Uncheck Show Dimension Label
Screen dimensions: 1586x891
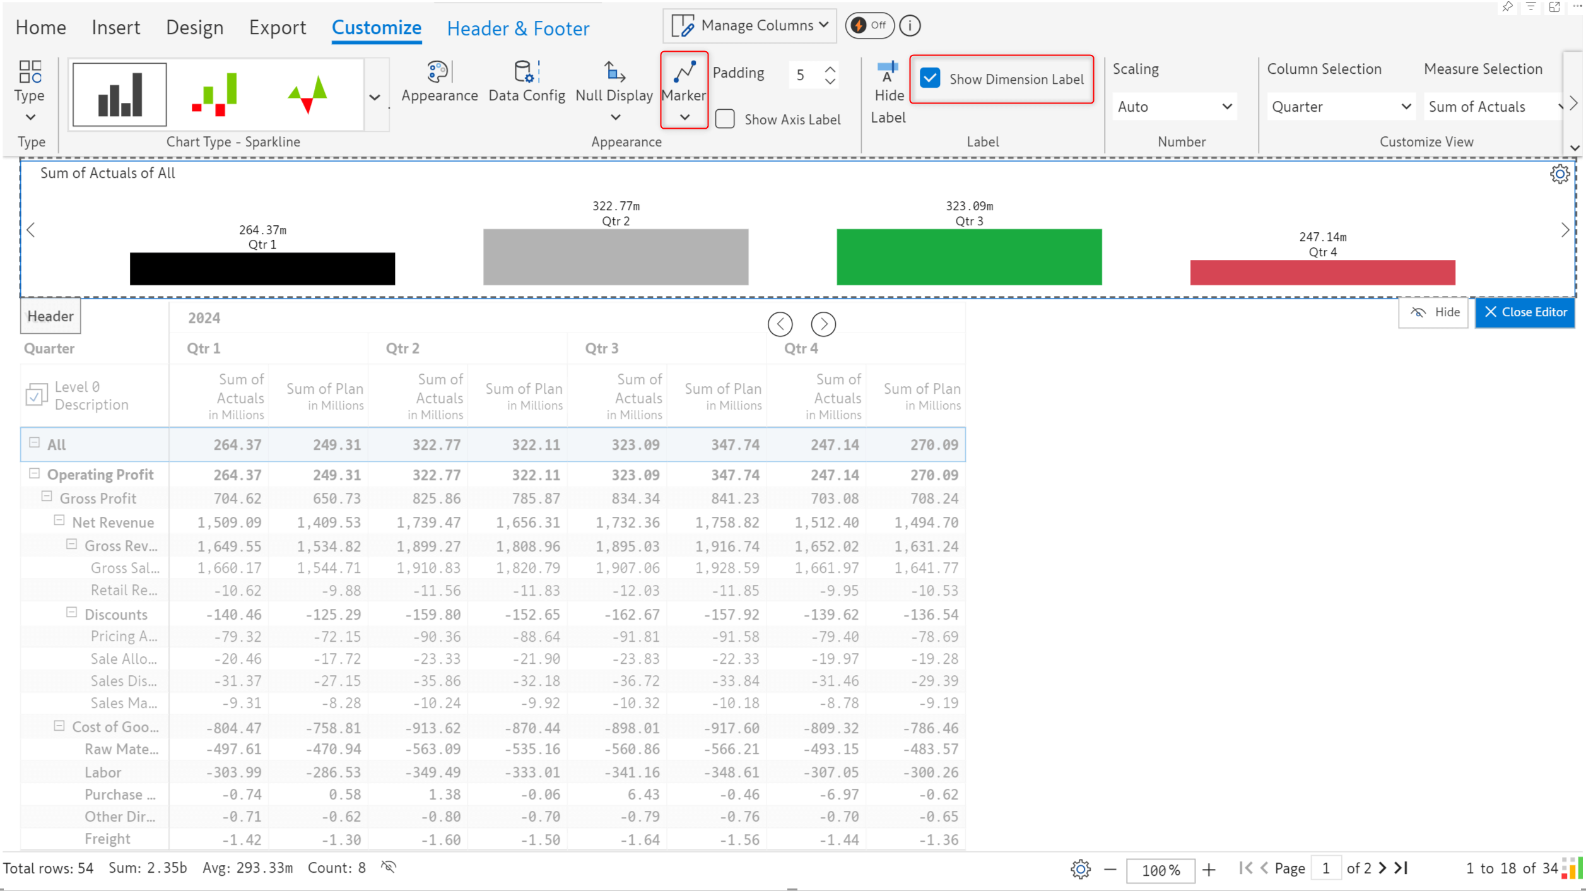[930, 78]
